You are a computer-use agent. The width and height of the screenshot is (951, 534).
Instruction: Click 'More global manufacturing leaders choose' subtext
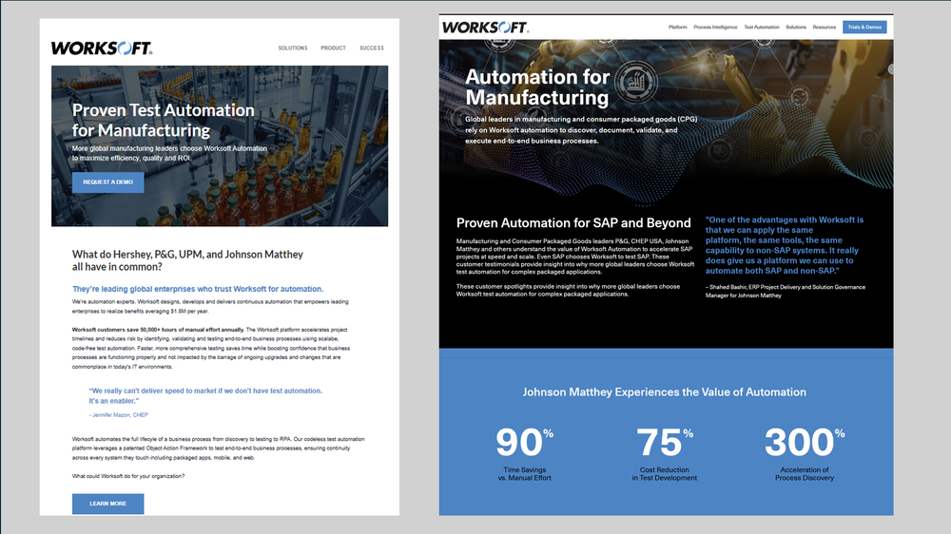pos(169,153)
